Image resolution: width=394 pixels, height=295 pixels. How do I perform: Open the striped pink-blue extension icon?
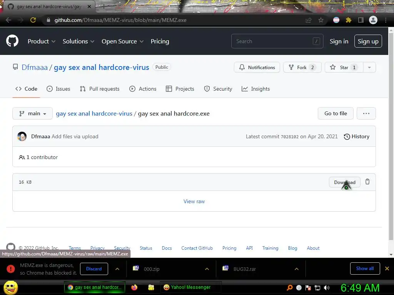(336, 20)
